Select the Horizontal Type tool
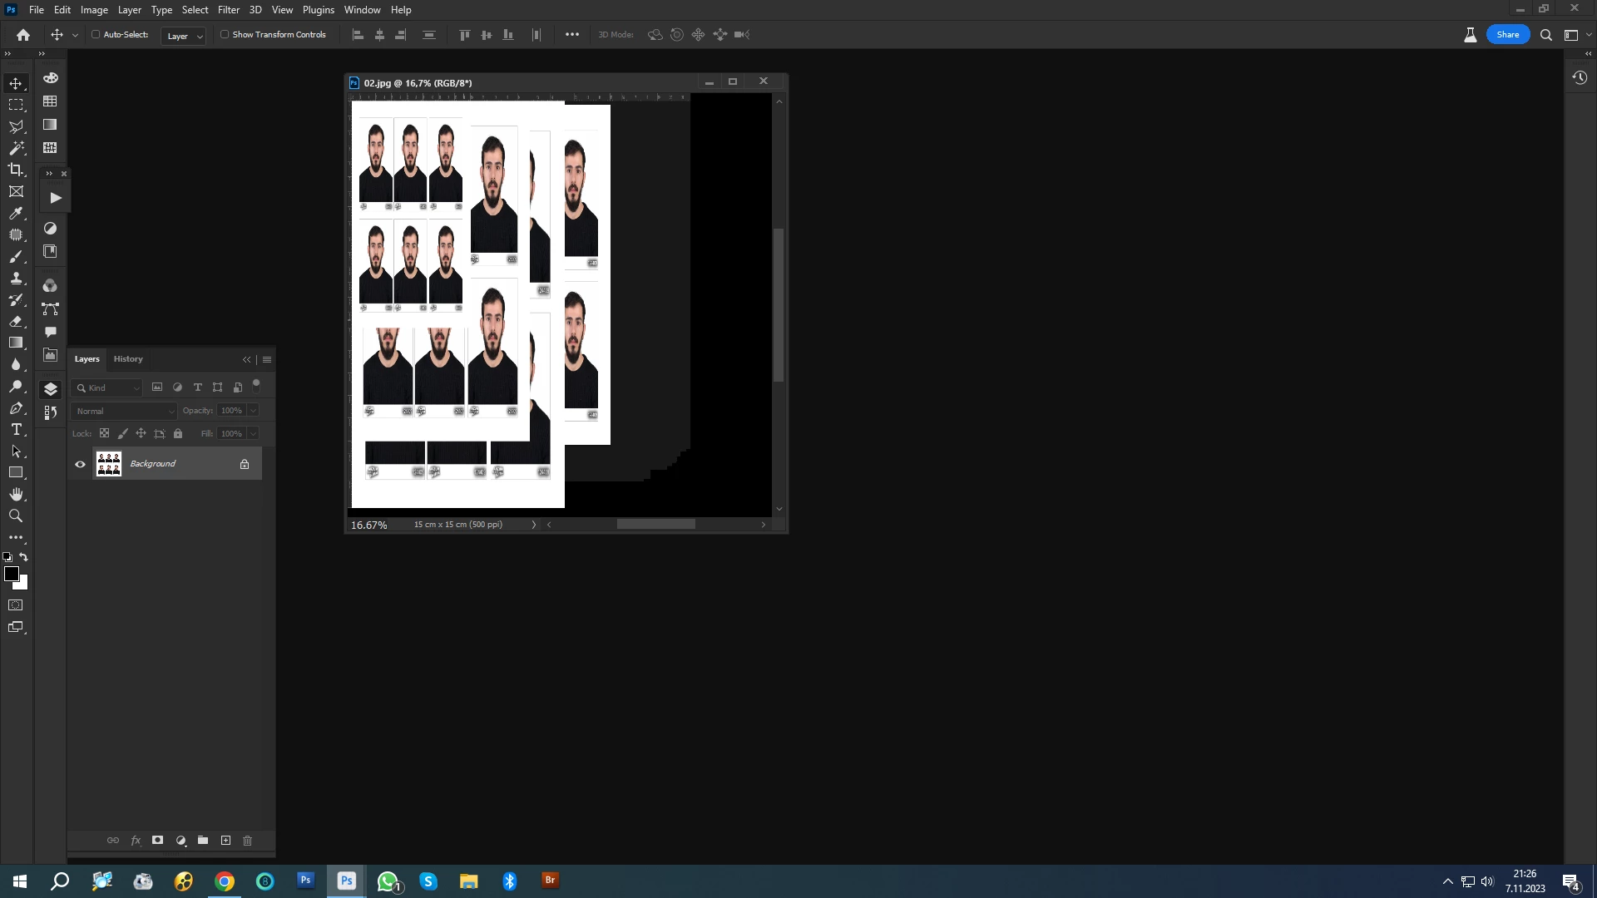 (x=16, y=429)
